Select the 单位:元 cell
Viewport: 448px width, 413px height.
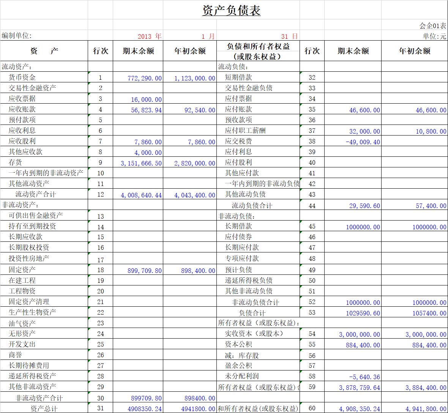click(434, 36)
